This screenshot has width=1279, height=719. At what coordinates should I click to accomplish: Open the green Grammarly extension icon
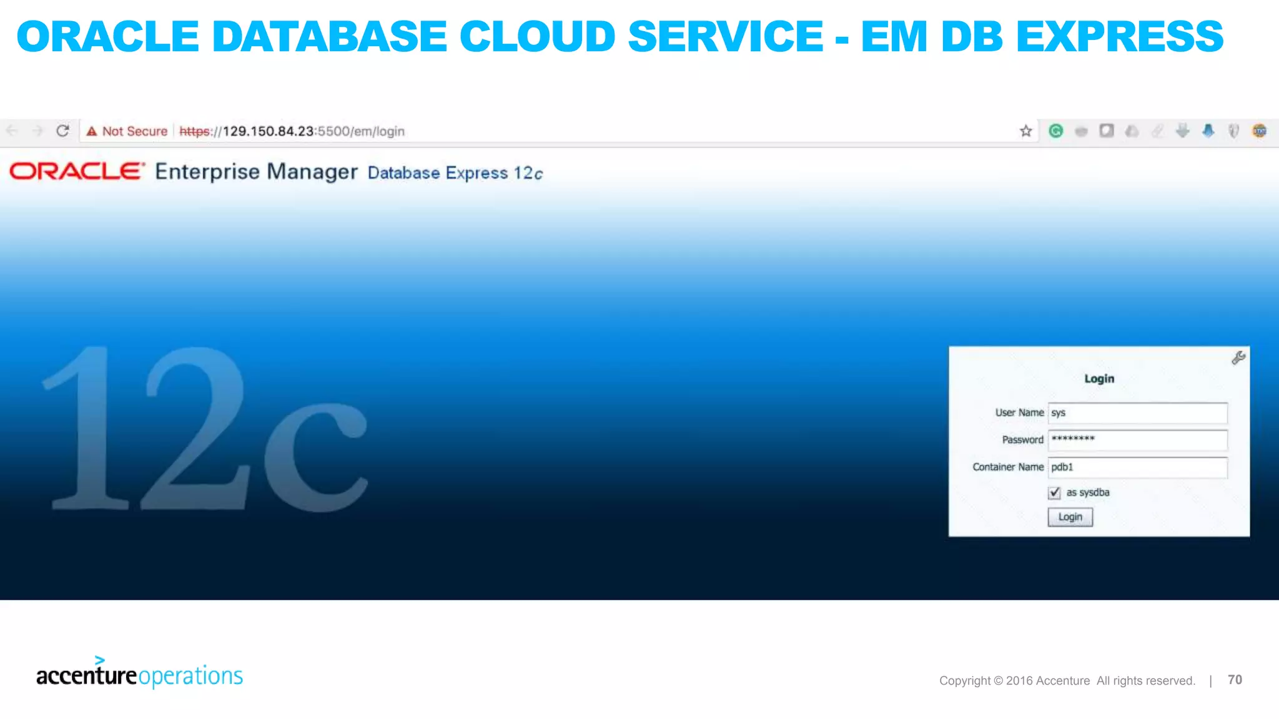click(x=1056, y=130)
